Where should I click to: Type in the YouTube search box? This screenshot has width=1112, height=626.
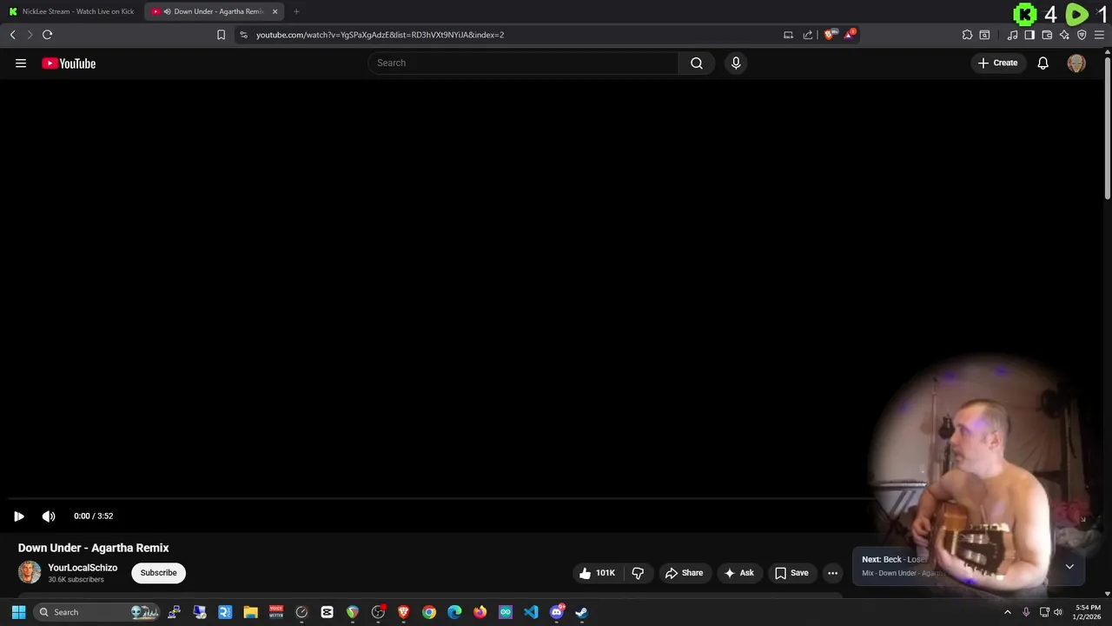(x=523, y=63)
